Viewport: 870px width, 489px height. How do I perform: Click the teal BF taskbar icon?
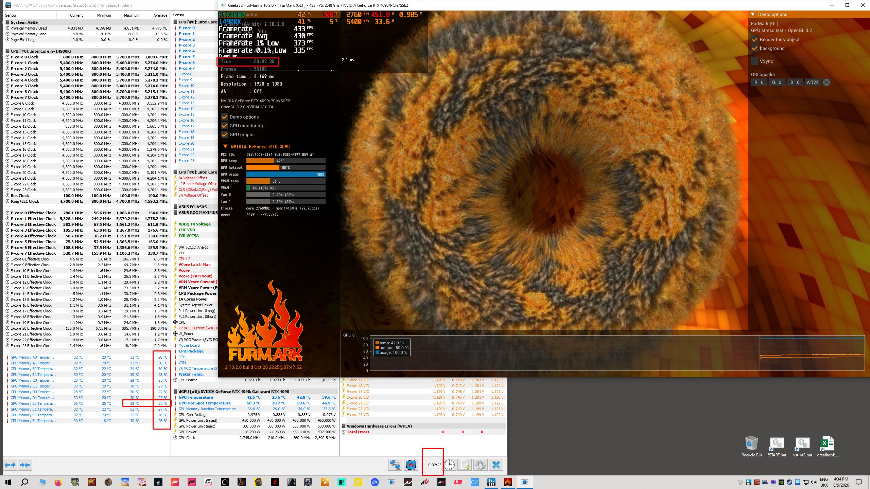tap(342, 482)
